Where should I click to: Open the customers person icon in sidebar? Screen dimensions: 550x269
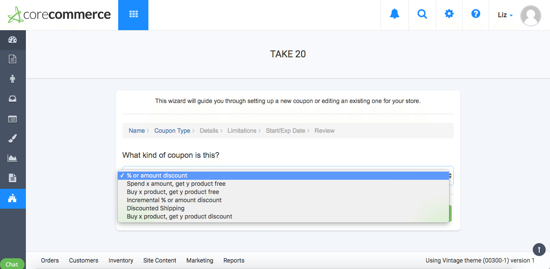(x=13, y=79)
